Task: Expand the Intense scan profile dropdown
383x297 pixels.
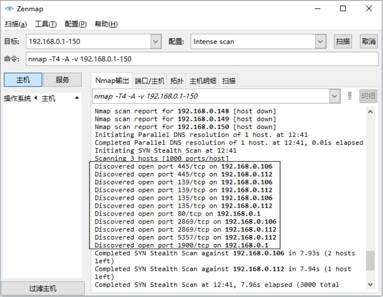Action: coord(321,42)
